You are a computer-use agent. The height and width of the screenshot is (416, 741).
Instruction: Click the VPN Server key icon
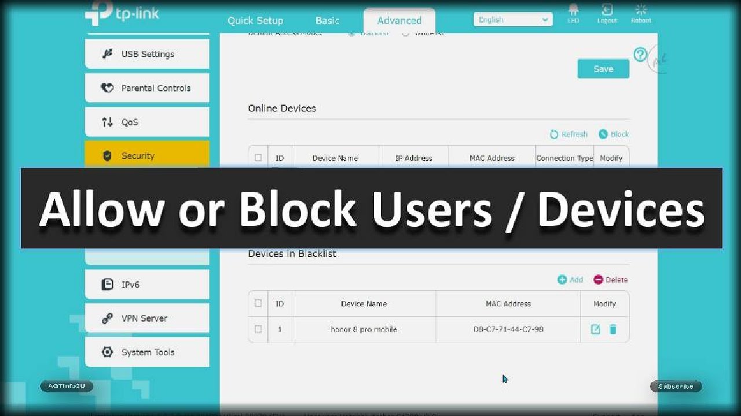click(107, 318)
